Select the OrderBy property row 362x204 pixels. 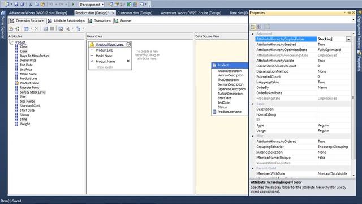click(x=303, y=87)
